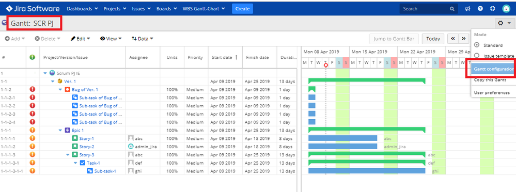This screenshot has width=516, height=192.
Task: Open Jira administration gear in header
Action: pyautogui.click(x=493, y=9)
